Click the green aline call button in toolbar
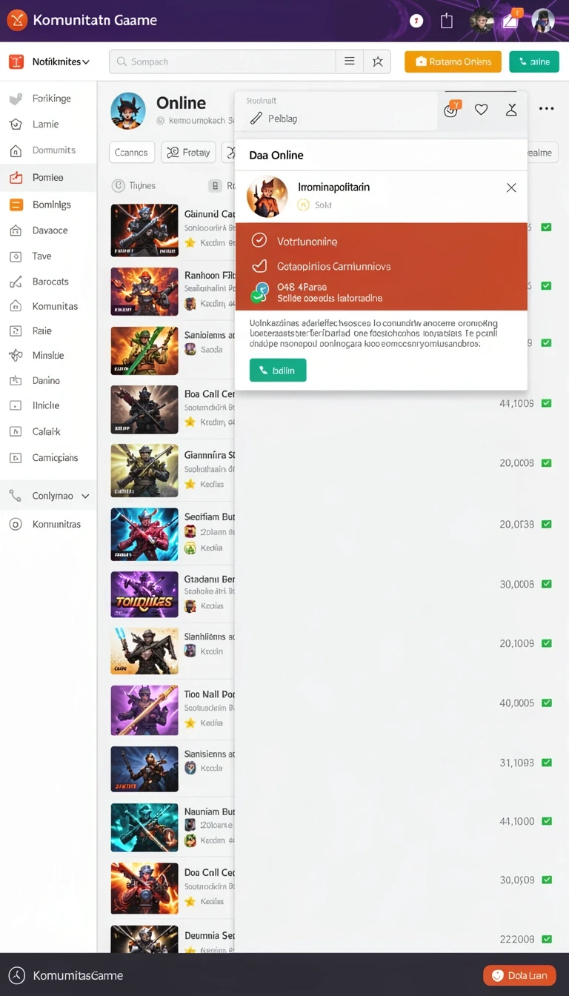 [x=534, y=62]
